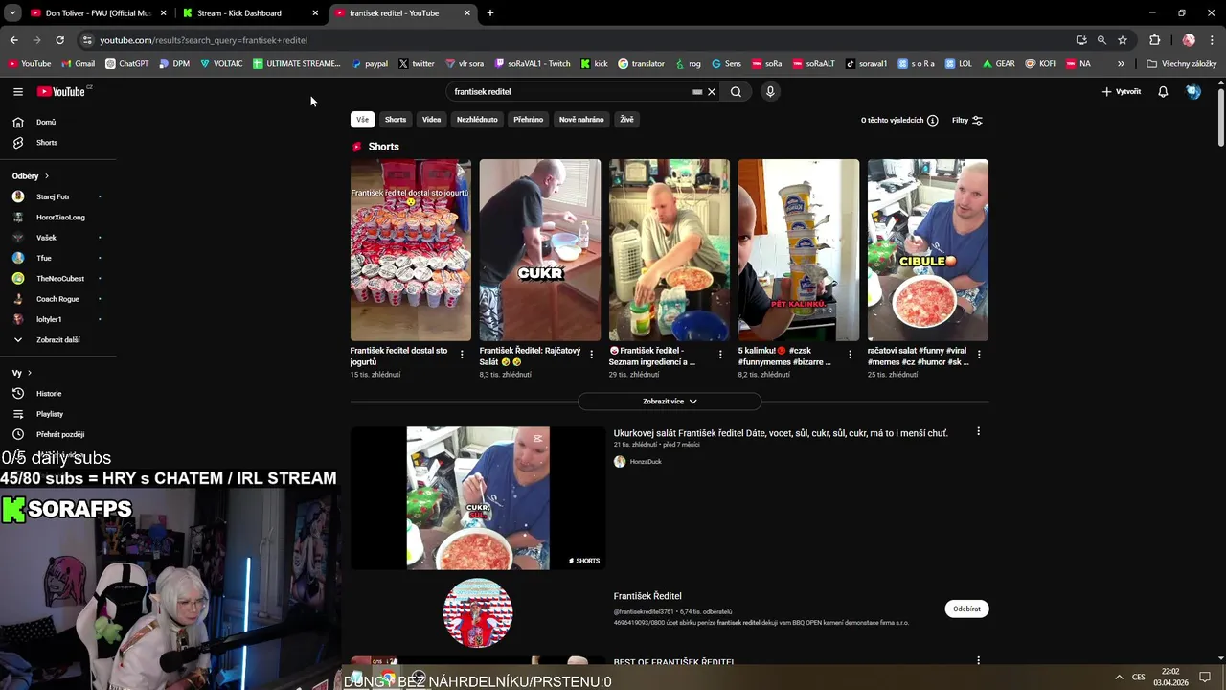Start voice search with microphone icon
Viewport: 1226px width, 690px height.
[x=770, y=92]
